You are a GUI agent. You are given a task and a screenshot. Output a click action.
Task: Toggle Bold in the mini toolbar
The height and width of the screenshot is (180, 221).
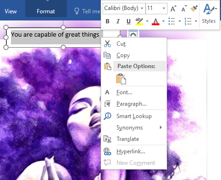tap(107, 21)
